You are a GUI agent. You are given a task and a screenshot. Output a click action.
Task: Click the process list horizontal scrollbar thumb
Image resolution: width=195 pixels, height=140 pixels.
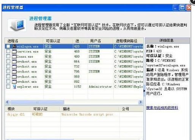pos(37,102)
